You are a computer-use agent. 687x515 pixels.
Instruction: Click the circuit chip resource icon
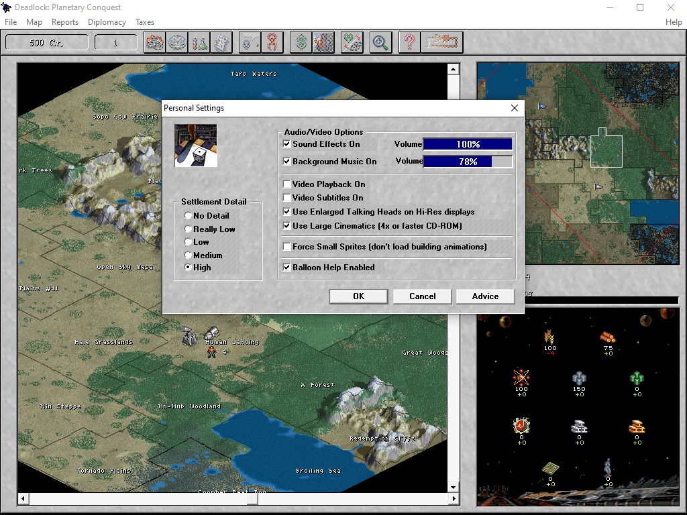pyautogui.click(x=550, y=469)
